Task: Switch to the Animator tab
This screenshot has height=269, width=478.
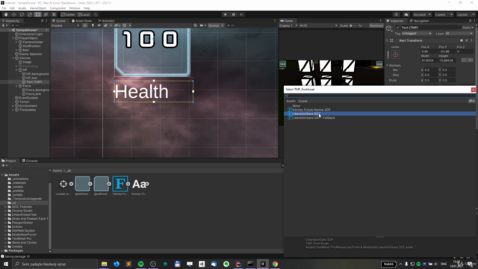Action: pyautogui.click(x=106, y=21)
